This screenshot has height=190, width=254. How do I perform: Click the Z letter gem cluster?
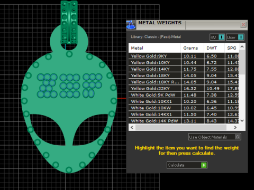coord(47,85)
